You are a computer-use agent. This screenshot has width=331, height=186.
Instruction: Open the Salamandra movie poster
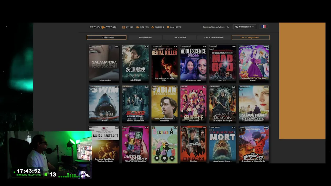(x=104, y=64)
